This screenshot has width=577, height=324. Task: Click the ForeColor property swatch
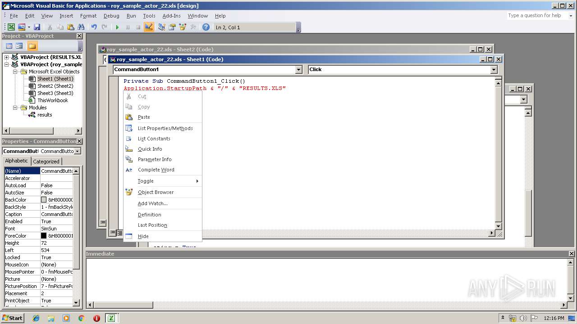tap(44, 236)
